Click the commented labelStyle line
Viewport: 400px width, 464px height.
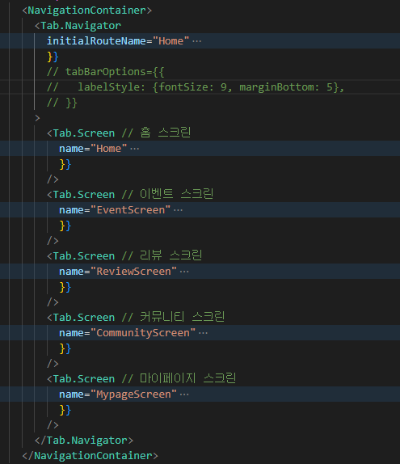(196, 87)
